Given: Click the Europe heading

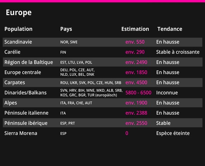Looking at the screenshot, I should (x=19, y=13).
